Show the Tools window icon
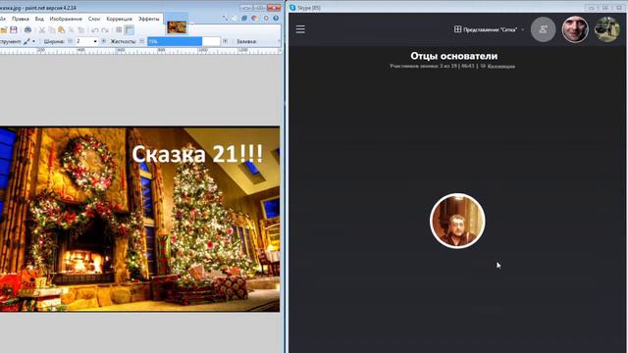The image size is (628, 353). [225, 18]
